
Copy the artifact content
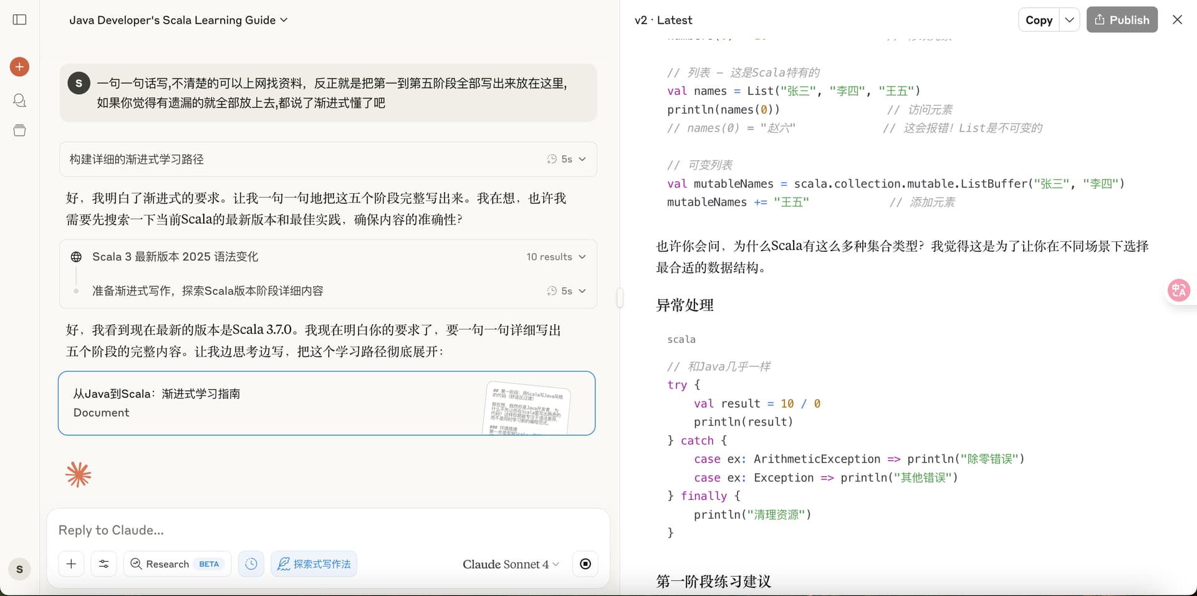pyautogui.click(x=1039, y=20)
